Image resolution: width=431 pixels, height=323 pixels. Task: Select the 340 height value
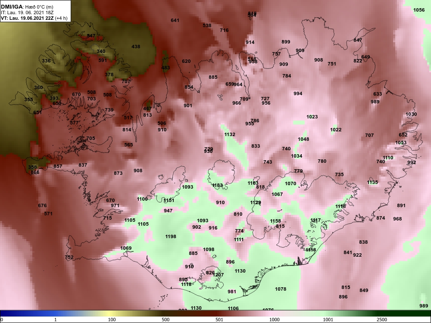click(x=101, y=51)
